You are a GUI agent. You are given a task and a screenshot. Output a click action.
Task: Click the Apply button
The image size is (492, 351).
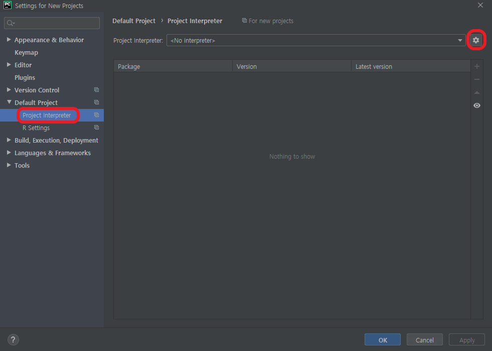click(x=467, y=339)
